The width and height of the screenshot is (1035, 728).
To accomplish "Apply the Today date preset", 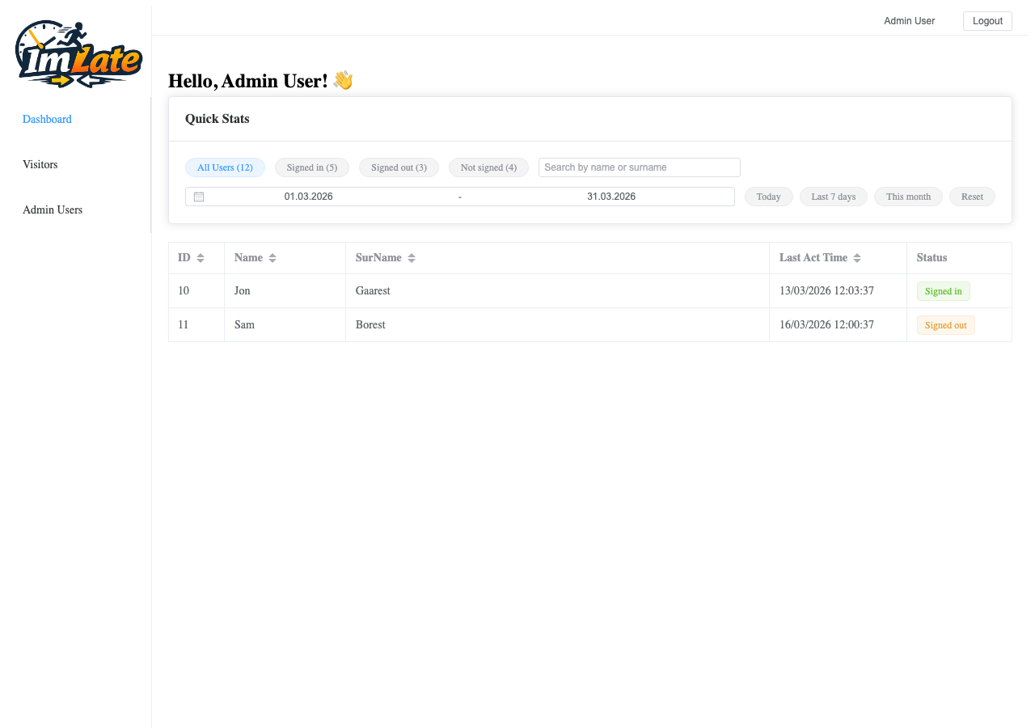I will pos(768,197).
